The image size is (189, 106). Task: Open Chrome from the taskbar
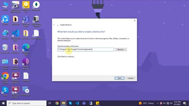57,103
